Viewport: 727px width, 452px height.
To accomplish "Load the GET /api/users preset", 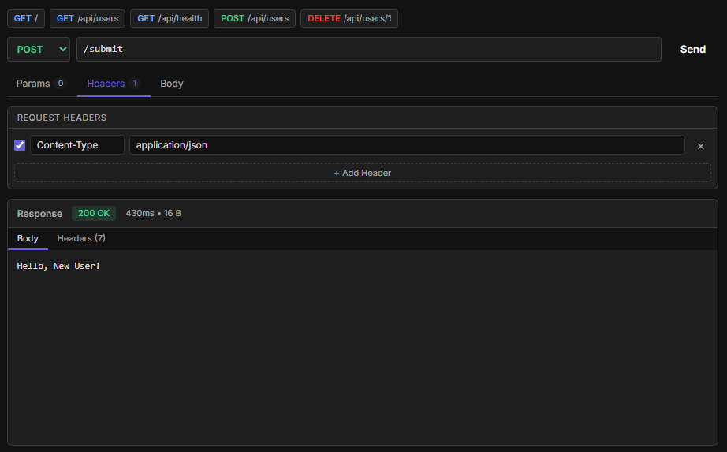I will pyautogui.click(x=87, y=18).
